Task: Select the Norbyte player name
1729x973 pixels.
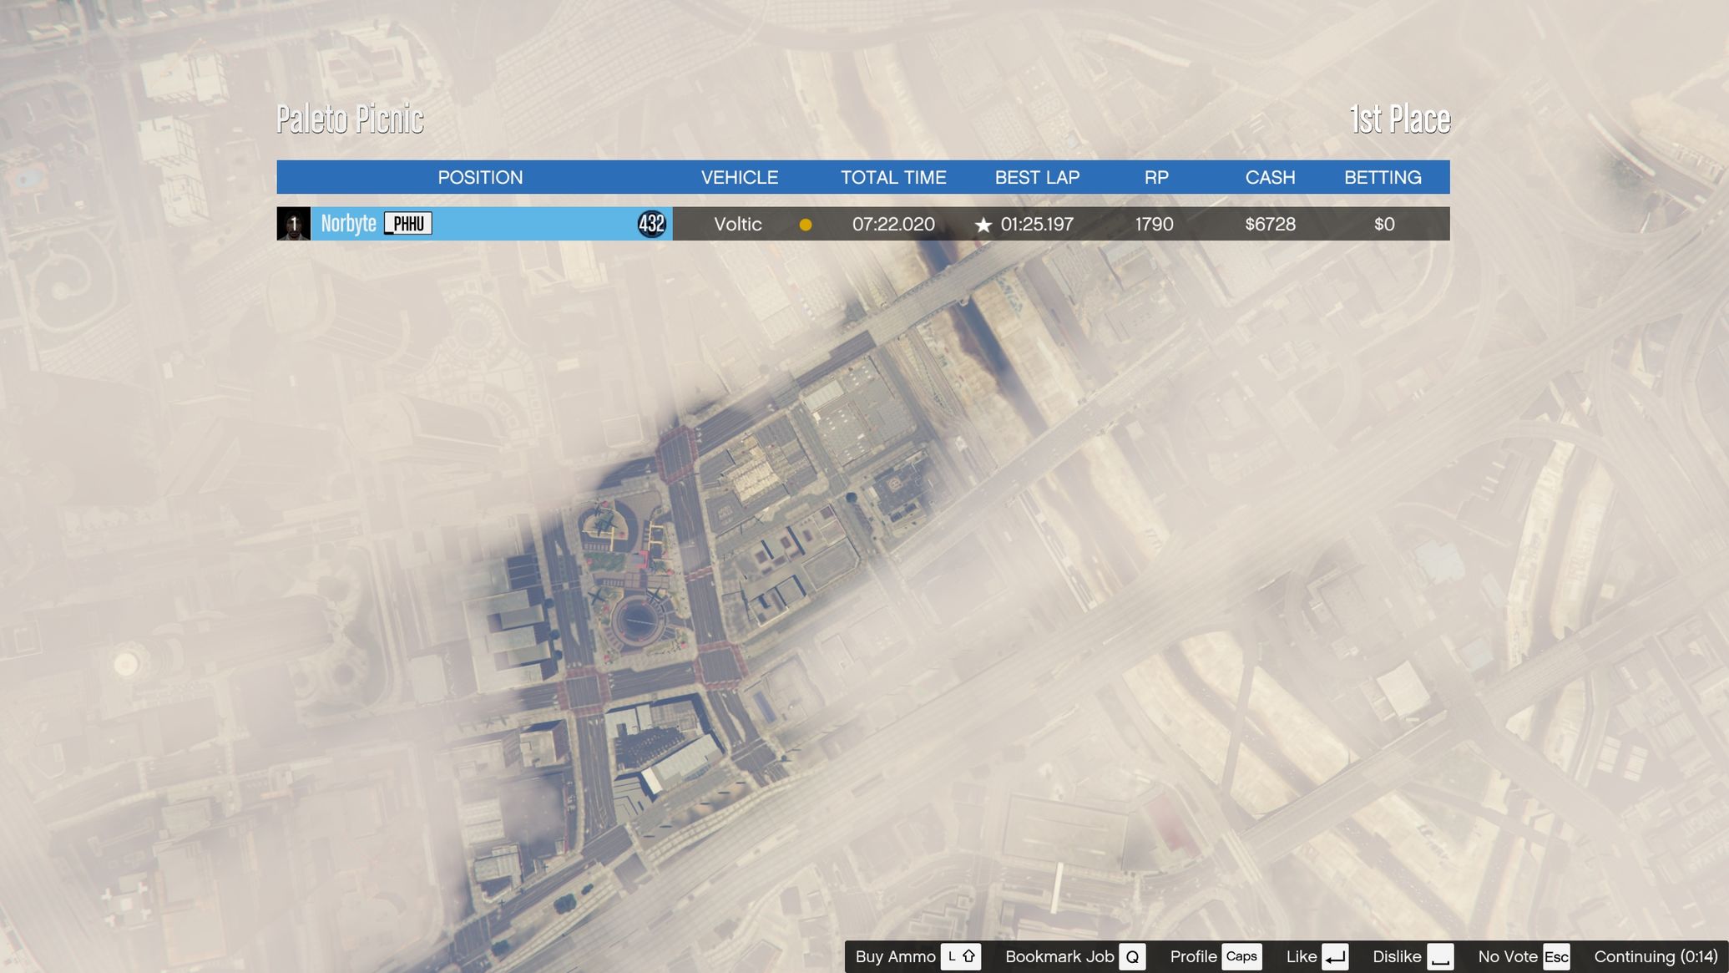Action: coord(348,224)
